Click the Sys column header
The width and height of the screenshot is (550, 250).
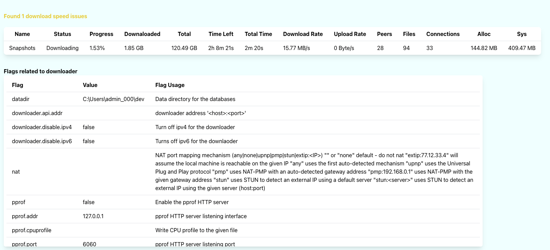click(522, 34)
